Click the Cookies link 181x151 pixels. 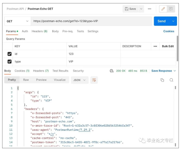(x=169, y=31)
